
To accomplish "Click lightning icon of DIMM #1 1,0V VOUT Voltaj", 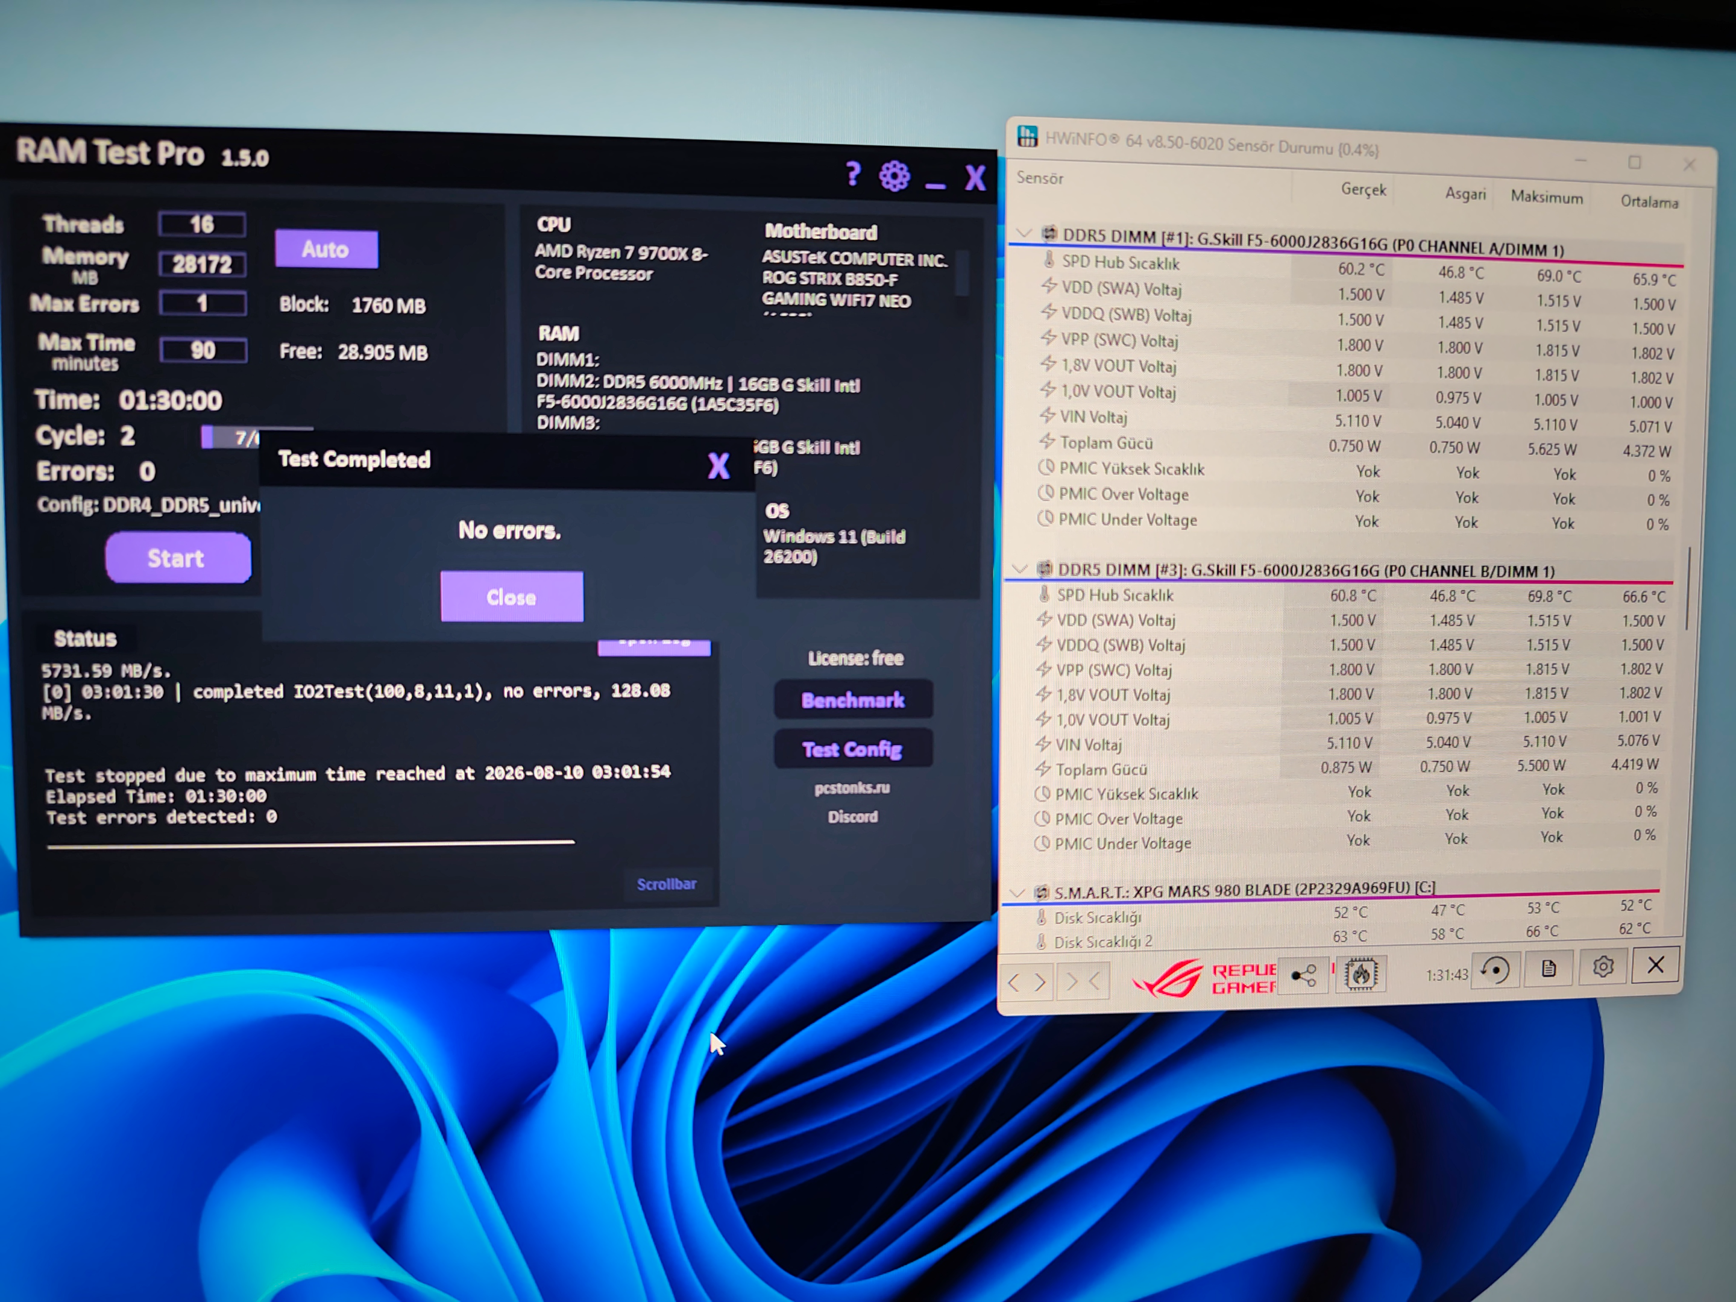I will pyautogui.click(x=1048, y=389).
